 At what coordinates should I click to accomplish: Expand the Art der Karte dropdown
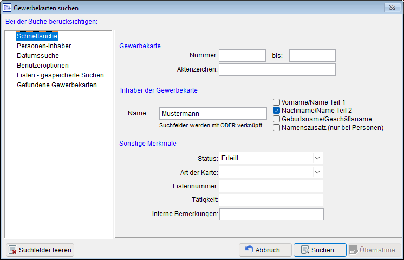pos(317,172)
